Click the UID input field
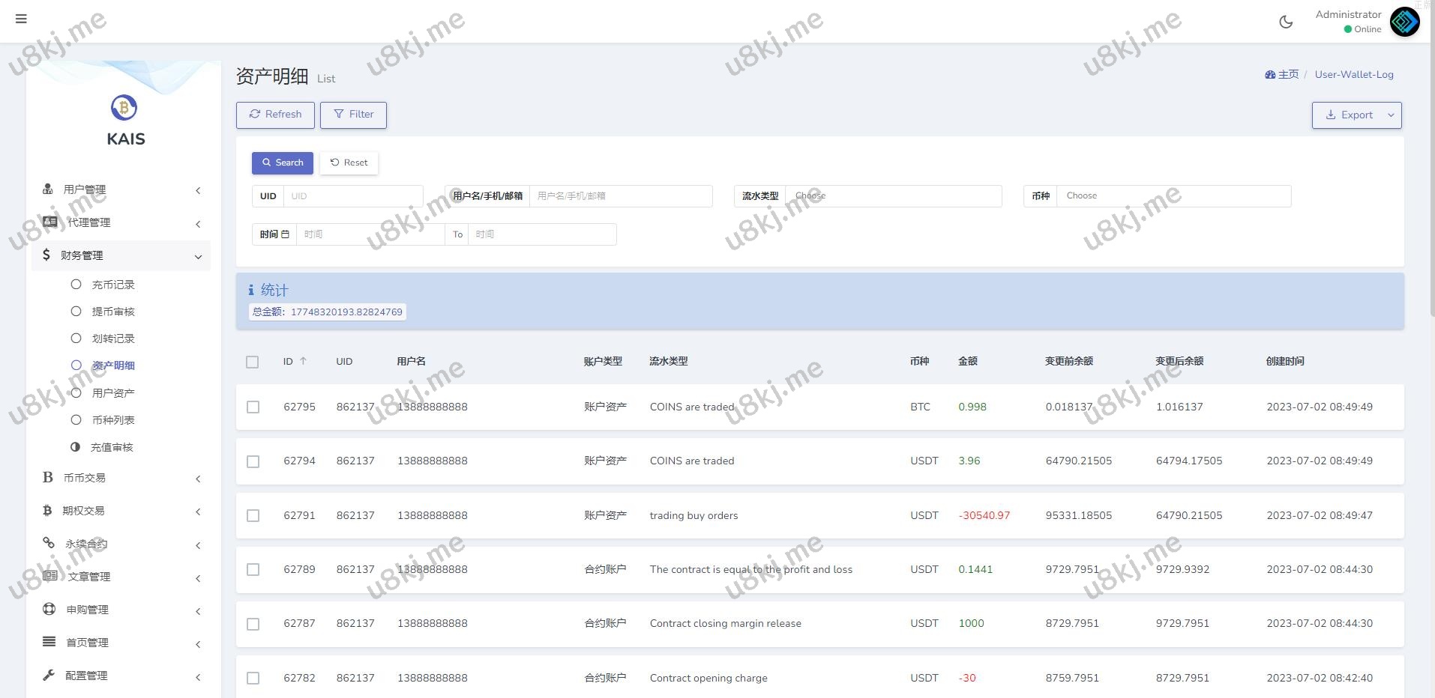 (352, 196)
